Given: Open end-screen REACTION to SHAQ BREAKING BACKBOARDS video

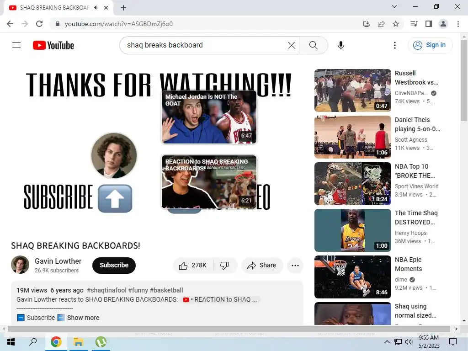Looking at the screenshot, I should pyautogui.click(x=209, y=182).
